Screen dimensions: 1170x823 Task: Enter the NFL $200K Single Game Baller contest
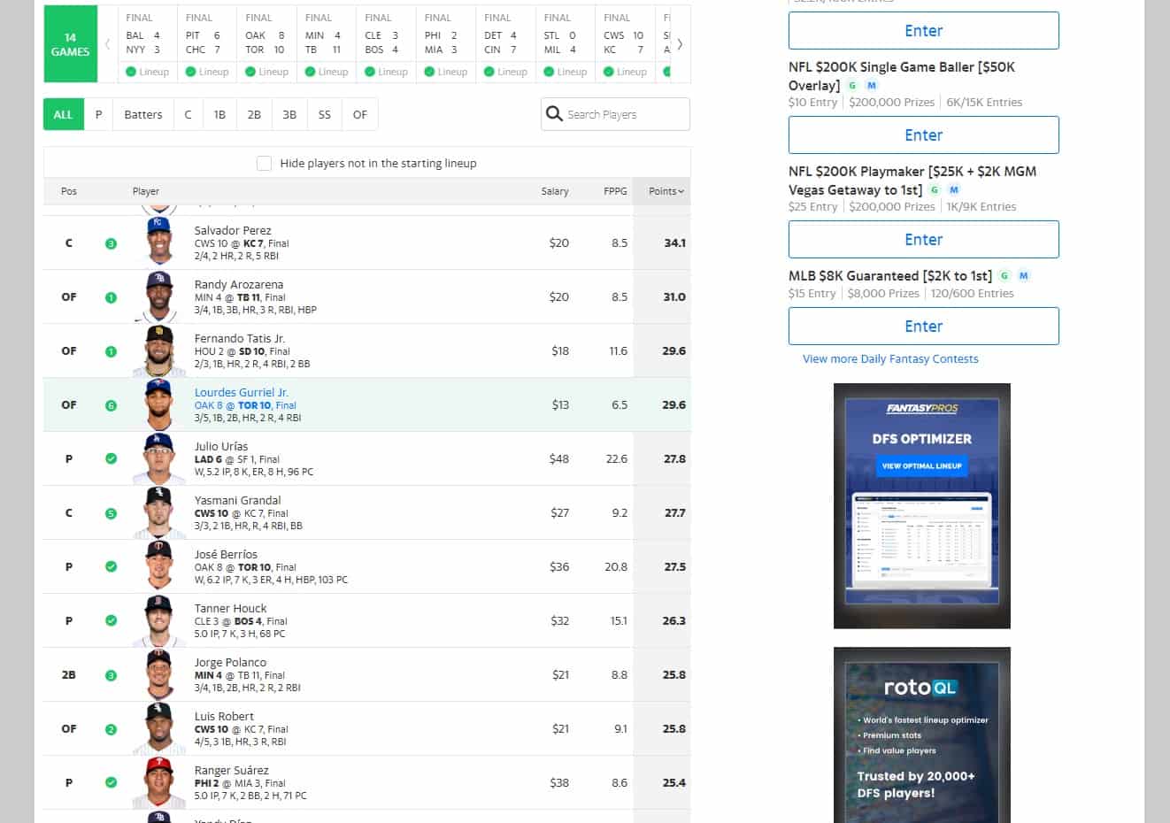tap(923, 135)
